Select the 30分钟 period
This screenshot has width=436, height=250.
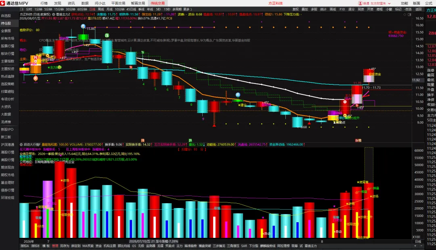(71, 9)
